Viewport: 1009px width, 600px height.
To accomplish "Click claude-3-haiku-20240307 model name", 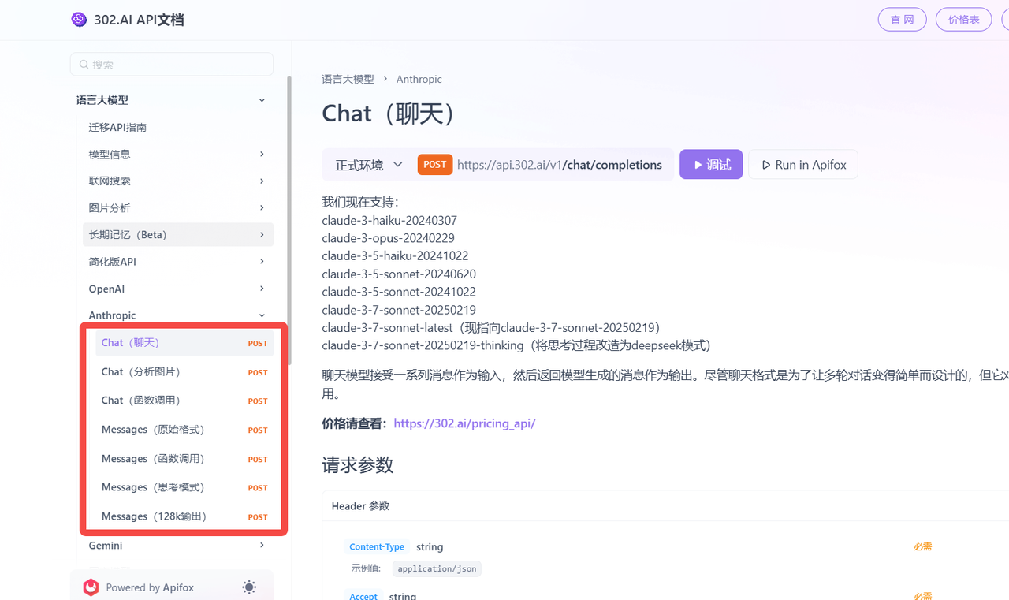I will pos(389,221).
